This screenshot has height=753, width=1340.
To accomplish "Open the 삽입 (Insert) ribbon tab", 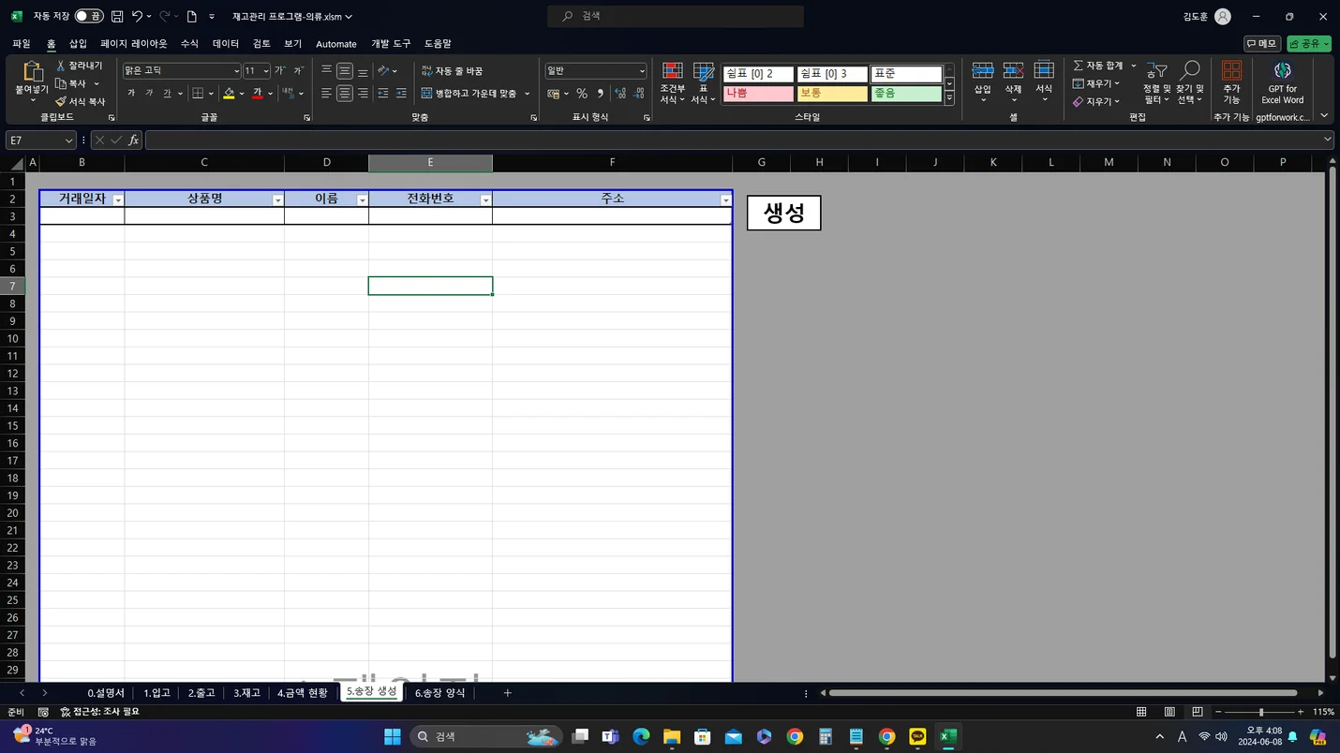I will (78, 44).
